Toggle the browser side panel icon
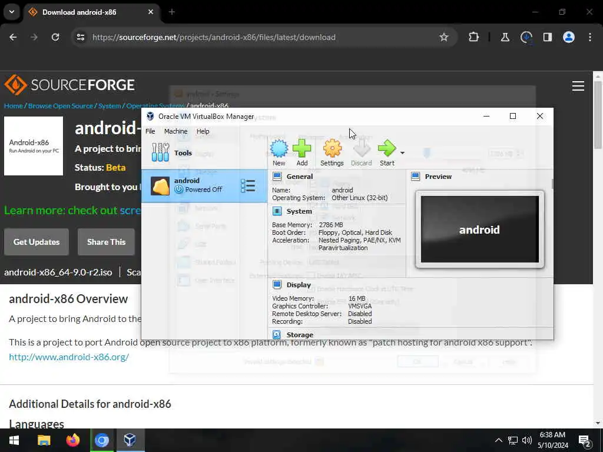The height and width of the screenshot is (452, 603). [547, 37]
